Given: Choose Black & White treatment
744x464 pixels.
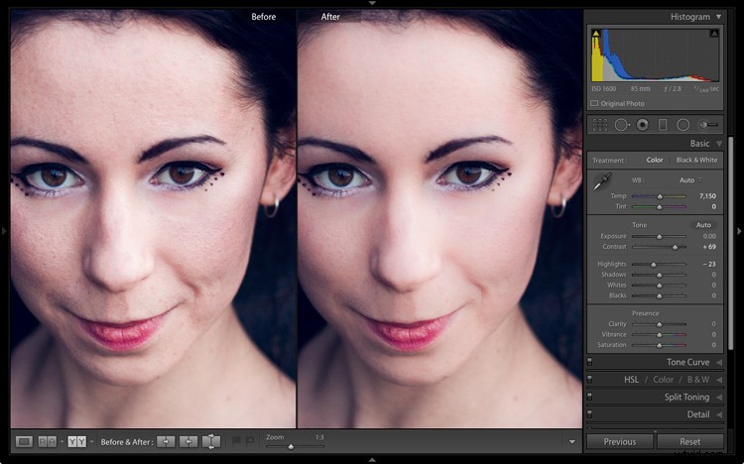Looking at the screenshot, I should point(696,160).
